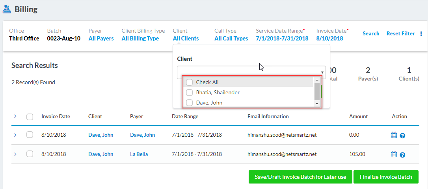Open the All Billing Type filter
Image resolution: width=428 pixels, height=189 pixels.
click(140, 39)
